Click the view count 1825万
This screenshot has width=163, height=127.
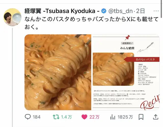(x=125, y=117)
